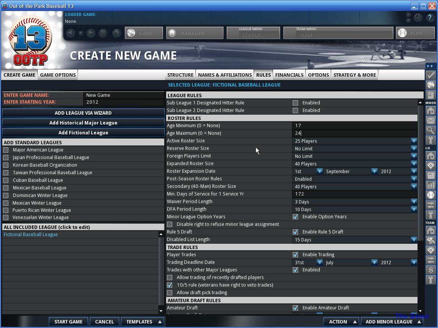The height and width of the screenshot is (328, 438).
Task: Click the manager mail envelope icon
Action: pyautogui.click(x=430, y=120)
